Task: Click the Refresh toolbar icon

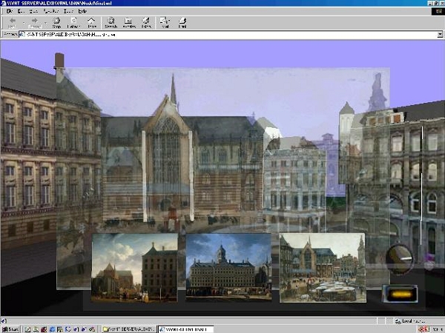Action: [73, 21]
